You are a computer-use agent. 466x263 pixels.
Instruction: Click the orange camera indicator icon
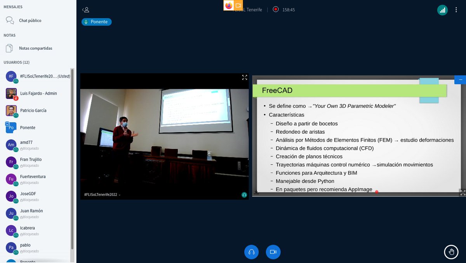238,5
